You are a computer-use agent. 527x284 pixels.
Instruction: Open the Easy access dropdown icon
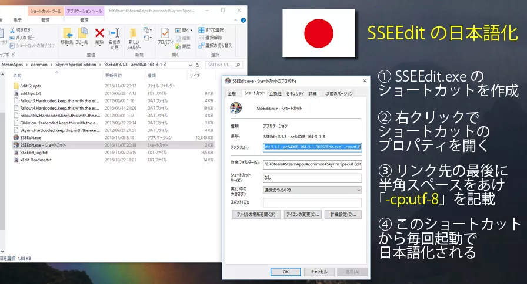click(x=147, y=38)
